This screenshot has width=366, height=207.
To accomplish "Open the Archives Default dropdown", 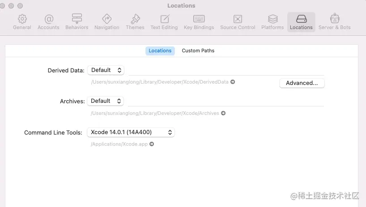I will point(105,101).
